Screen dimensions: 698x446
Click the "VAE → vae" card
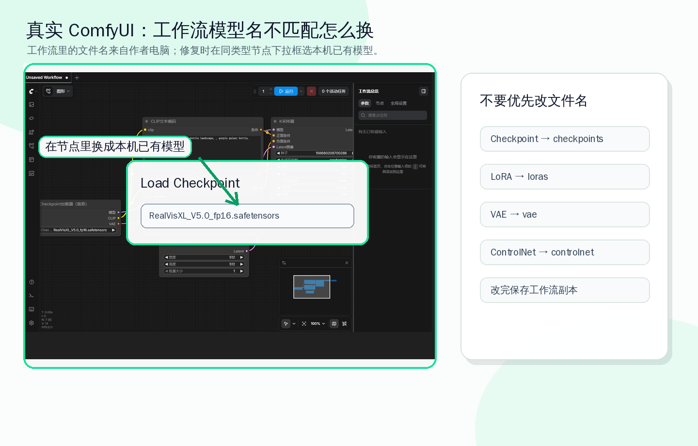pyautogui.click(x=565, y=215)
